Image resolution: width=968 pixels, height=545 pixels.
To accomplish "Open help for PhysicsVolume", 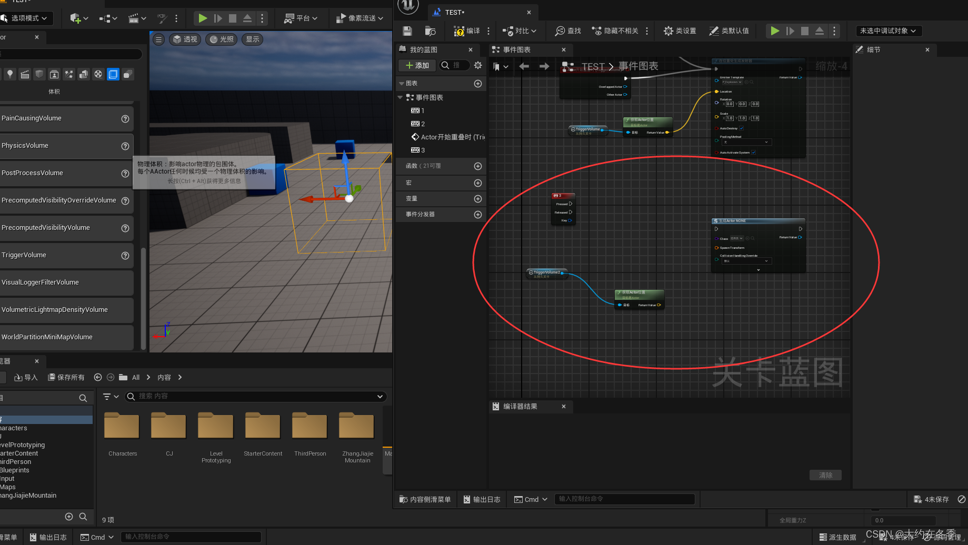I will click(x=125, y=146).
